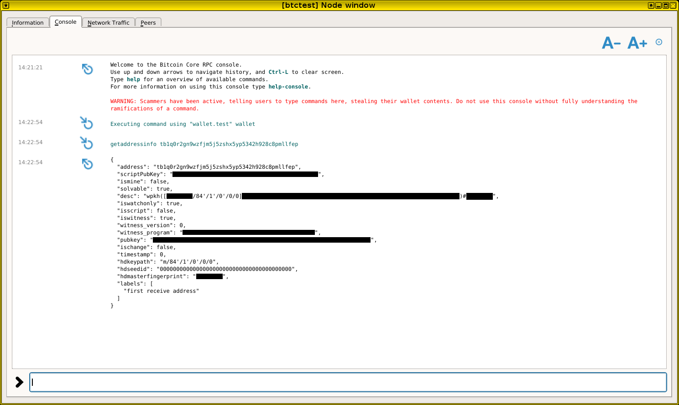Click the '[btctest] Node window' title text
Image resolution: width=679 pixels, height=405 pixels.
click(329, 5)
